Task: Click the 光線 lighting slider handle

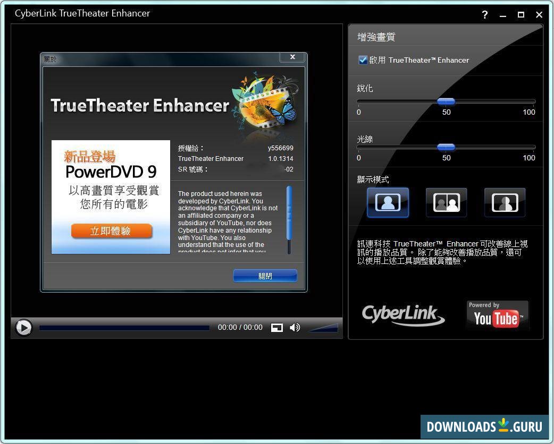Action: 446,147
